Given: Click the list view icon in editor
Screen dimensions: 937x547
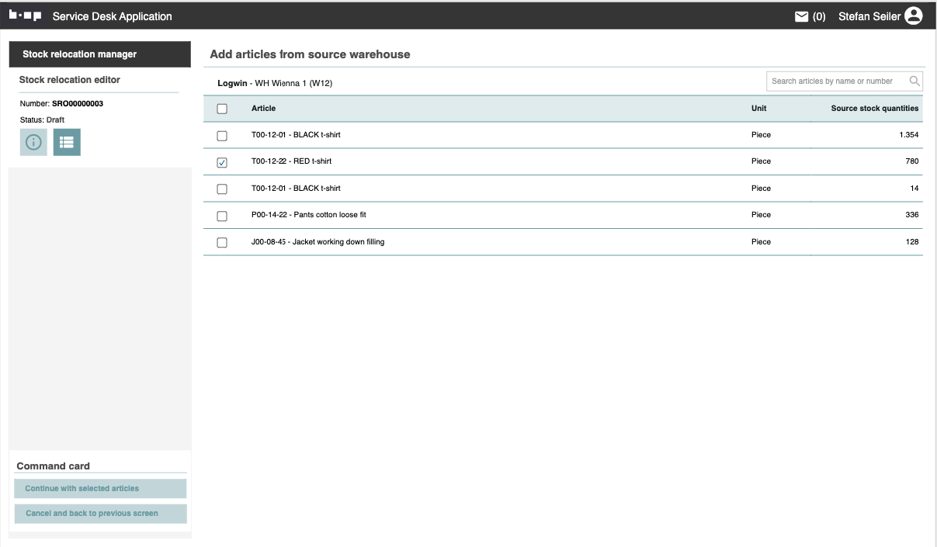Looking at the screenshot, I should [67, 142].
